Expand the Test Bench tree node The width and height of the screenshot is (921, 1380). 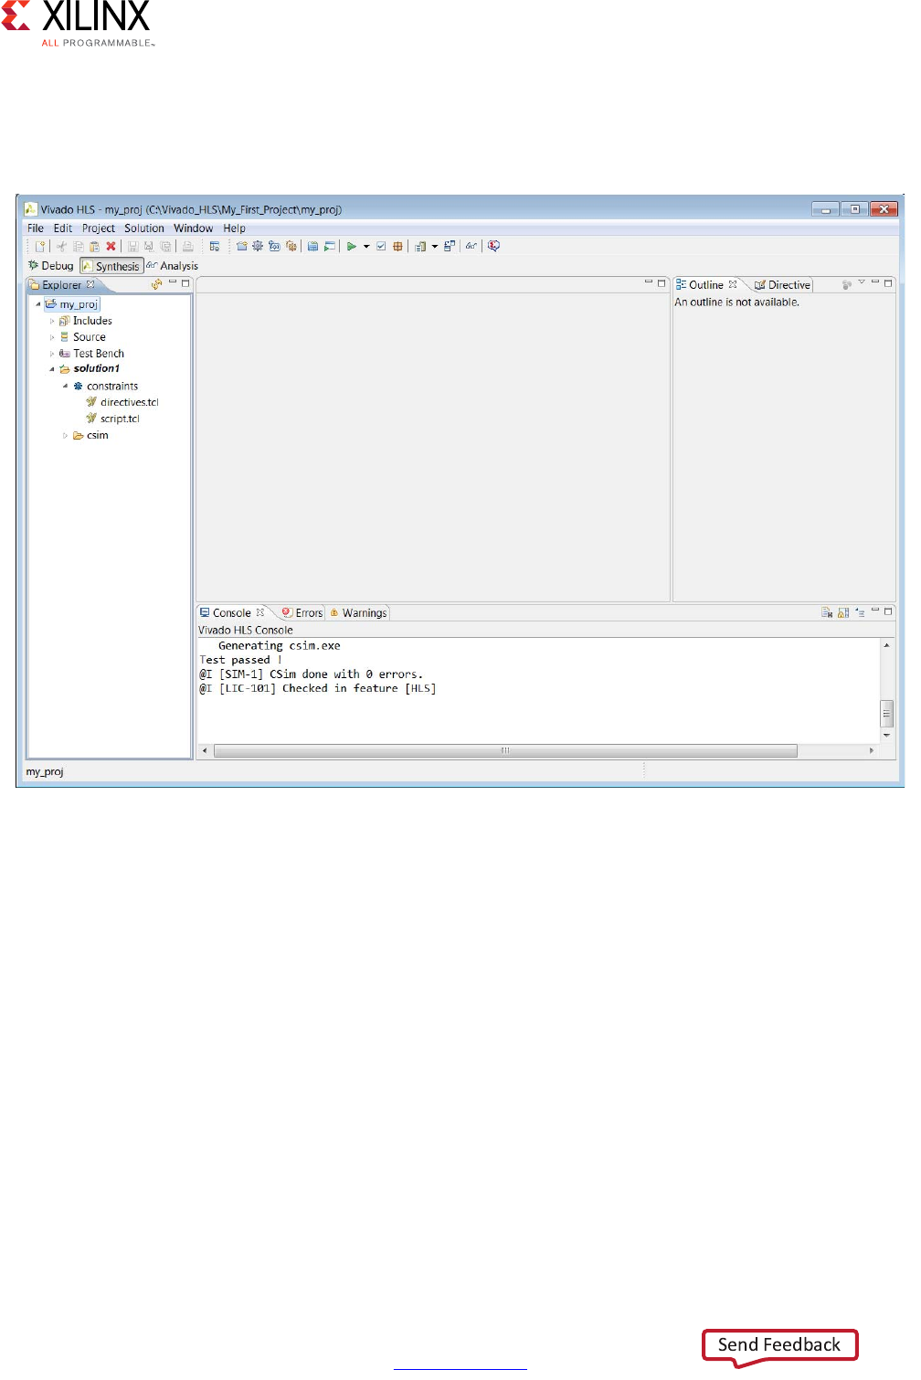(x=52, y=354)
